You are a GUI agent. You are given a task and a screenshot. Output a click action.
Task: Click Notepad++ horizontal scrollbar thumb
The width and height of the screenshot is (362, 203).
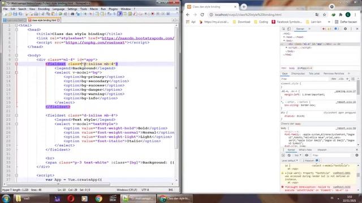click(x=58, y=184)
